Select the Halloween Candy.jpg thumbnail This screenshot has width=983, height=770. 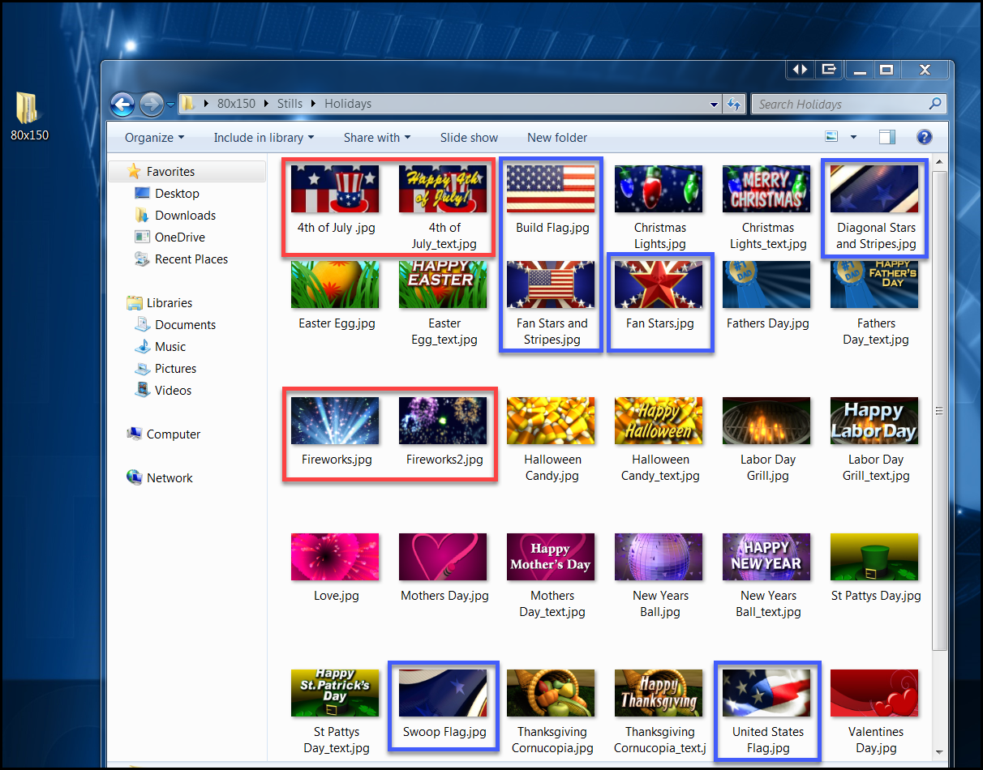(551, 421)
